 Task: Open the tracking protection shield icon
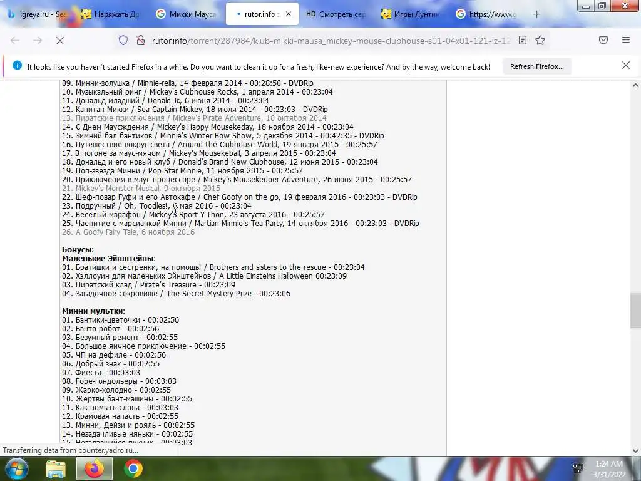(123, 40)
